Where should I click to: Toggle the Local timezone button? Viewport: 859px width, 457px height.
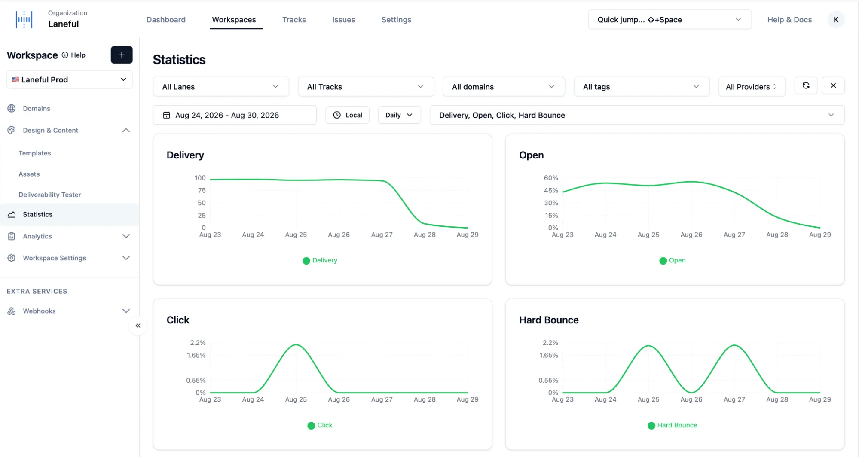[x=347, y=115]
